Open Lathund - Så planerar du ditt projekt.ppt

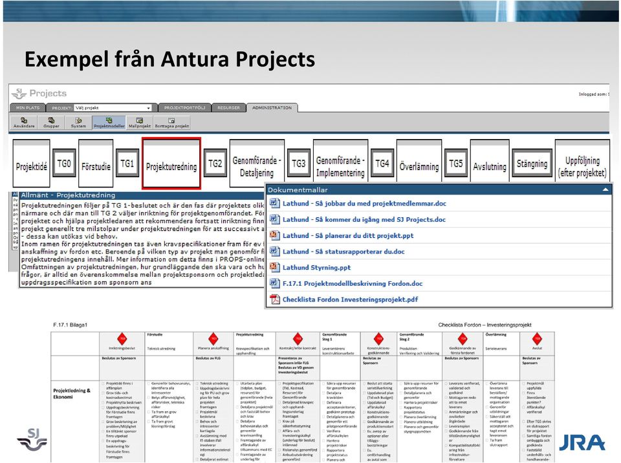pos(348,235)
